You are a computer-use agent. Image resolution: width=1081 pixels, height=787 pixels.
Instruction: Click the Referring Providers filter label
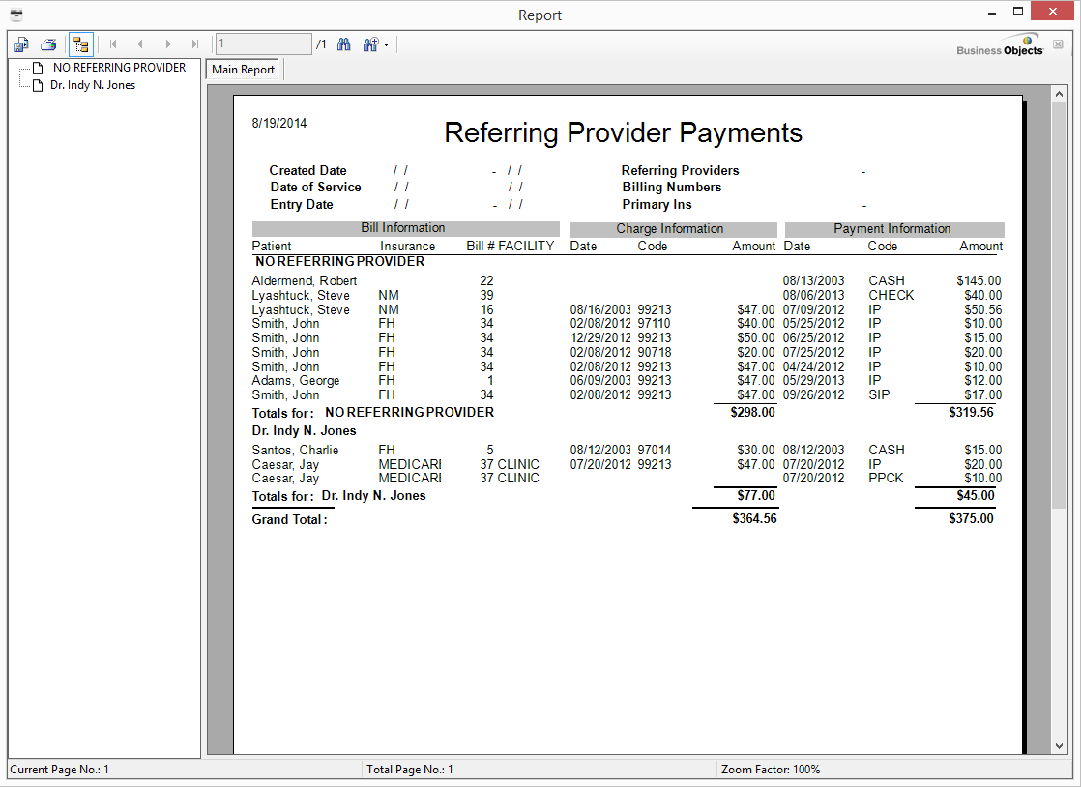[x=680, y=170]
